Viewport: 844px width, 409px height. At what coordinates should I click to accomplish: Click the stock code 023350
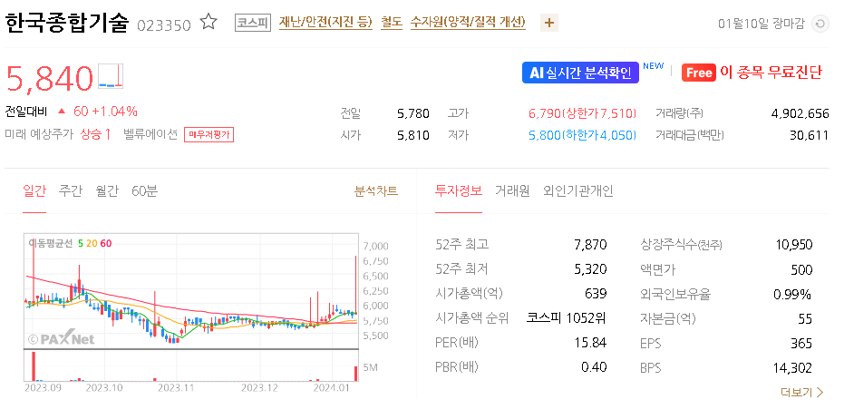click(163, 25)
